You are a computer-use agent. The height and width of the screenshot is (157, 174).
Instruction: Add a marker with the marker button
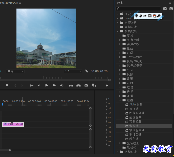7,85
